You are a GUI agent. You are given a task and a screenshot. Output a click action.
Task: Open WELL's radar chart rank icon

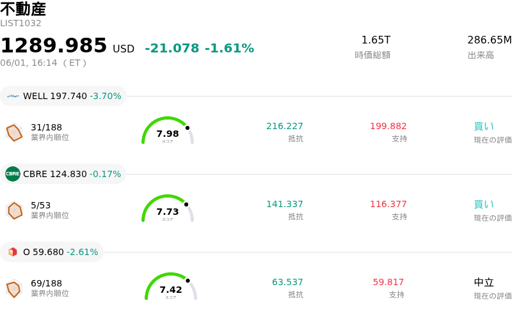(x=14, y=133)
